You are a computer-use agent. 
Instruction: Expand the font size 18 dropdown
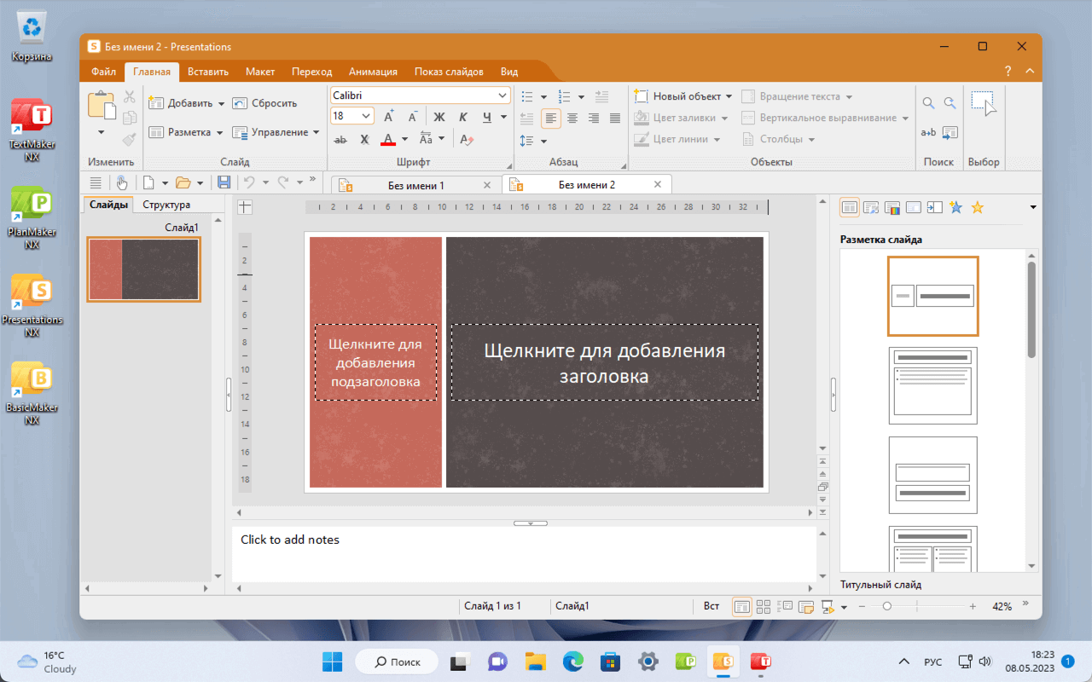pos(367,117)
